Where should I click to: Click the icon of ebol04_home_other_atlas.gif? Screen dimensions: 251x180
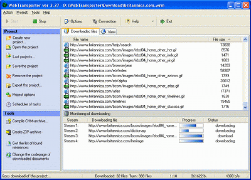(x=66, y=86)
